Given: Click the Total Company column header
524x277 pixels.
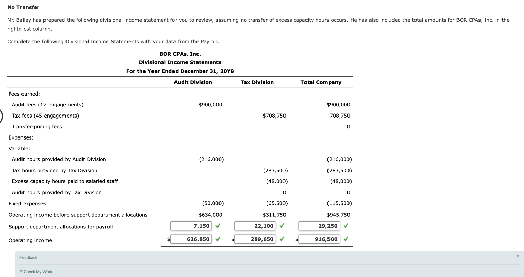Looking at the screenshot, I should pyautogui.click(x=321, y=82).
